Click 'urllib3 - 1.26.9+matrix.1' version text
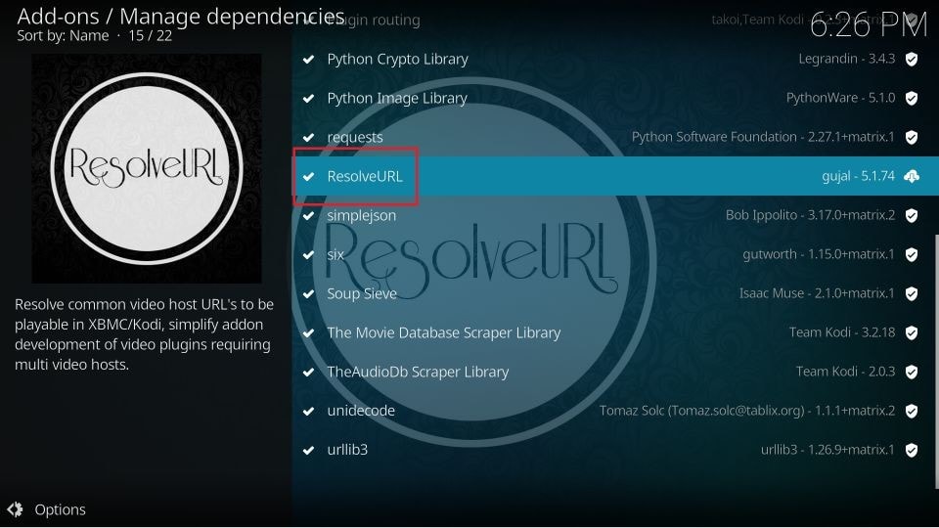This screenshot has height=528, width=939. (x=827, y=450)
